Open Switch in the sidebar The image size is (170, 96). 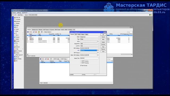point(17,29)
